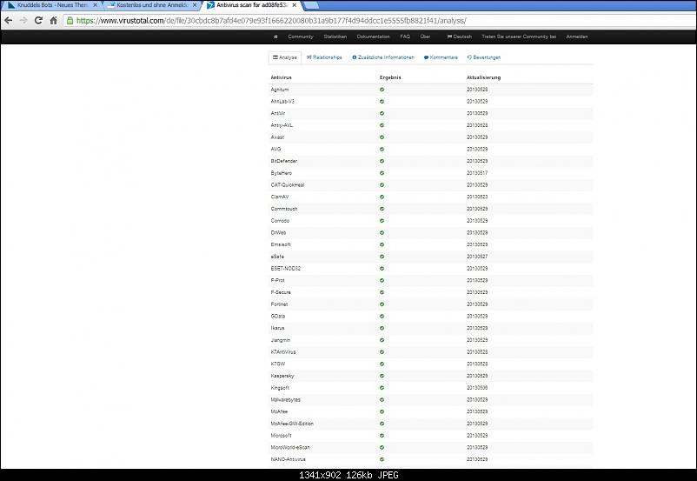Reload the page with the refresh icon

[x=38, y=19]
